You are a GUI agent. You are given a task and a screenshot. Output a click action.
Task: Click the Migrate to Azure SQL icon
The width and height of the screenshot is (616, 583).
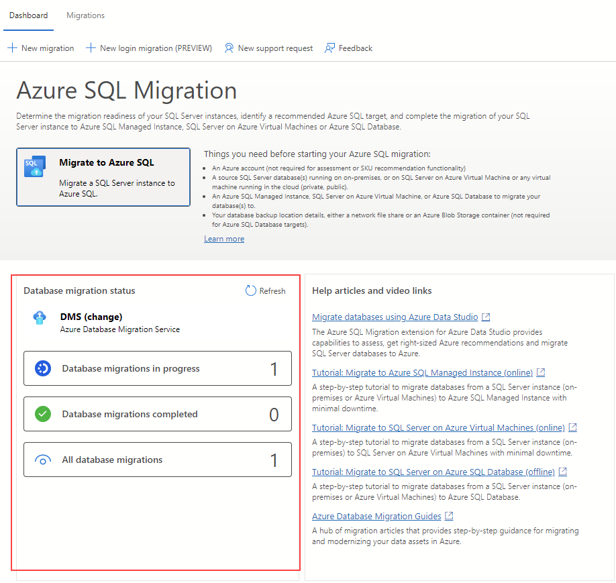pyautogui.click(x=34, y=166)
